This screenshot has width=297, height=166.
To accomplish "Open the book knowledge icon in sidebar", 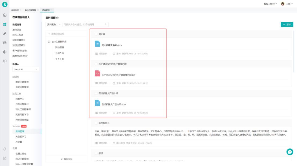I will point(5,61).
